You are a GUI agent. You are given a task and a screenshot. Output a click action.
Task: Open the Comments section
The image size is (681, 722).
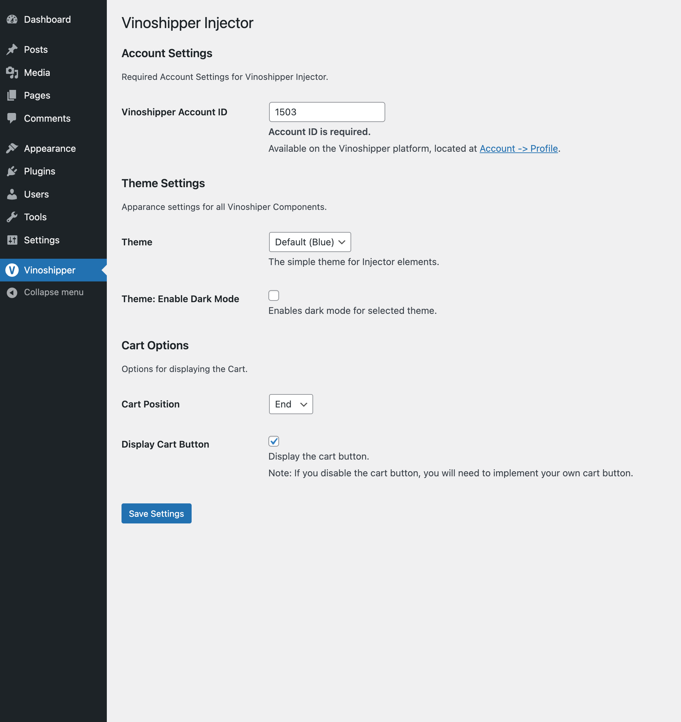pyautogui.click(x=53, y=118)
